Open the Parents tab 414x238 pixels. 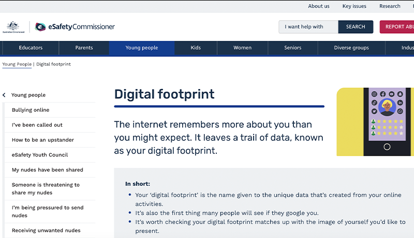click(x=84, y=48)
